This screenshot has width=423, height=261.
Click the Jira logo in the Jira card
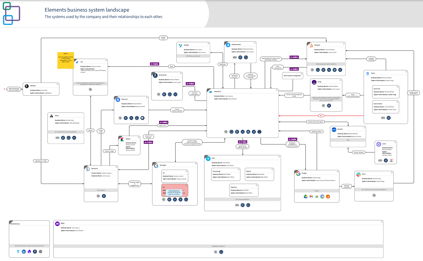(77, 62)
